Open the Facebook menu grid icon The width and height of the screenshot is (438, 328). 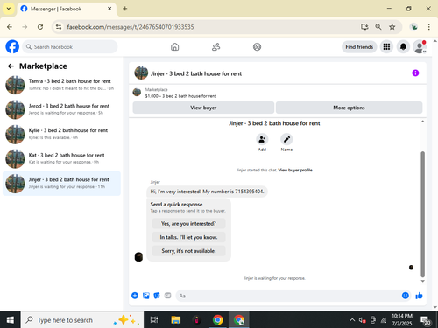click(386, 46)
